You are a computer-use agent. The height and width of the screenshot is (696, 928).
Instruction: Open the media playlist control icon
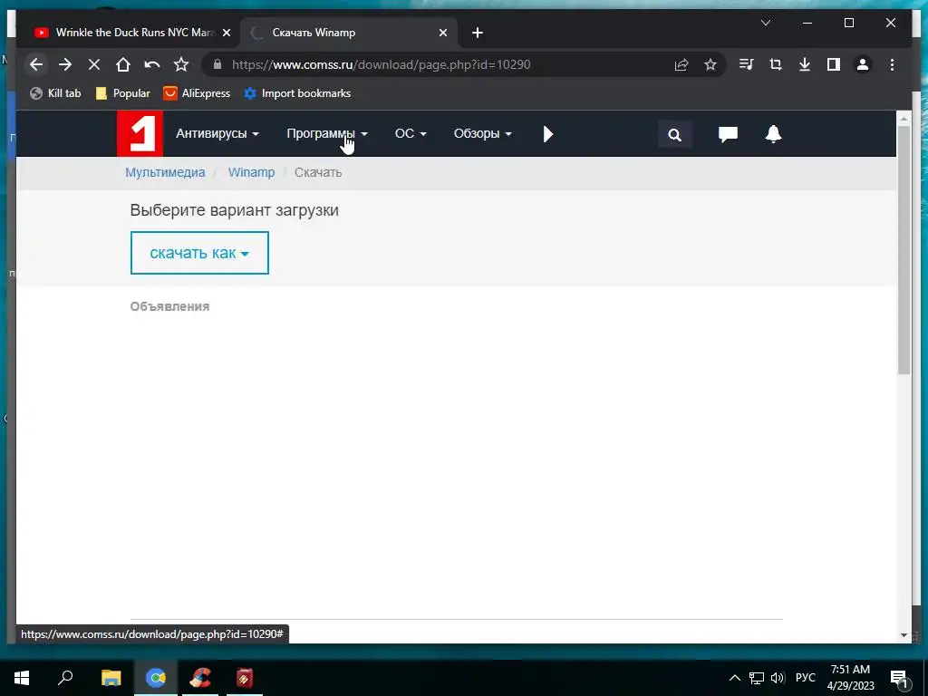[747, 64]
